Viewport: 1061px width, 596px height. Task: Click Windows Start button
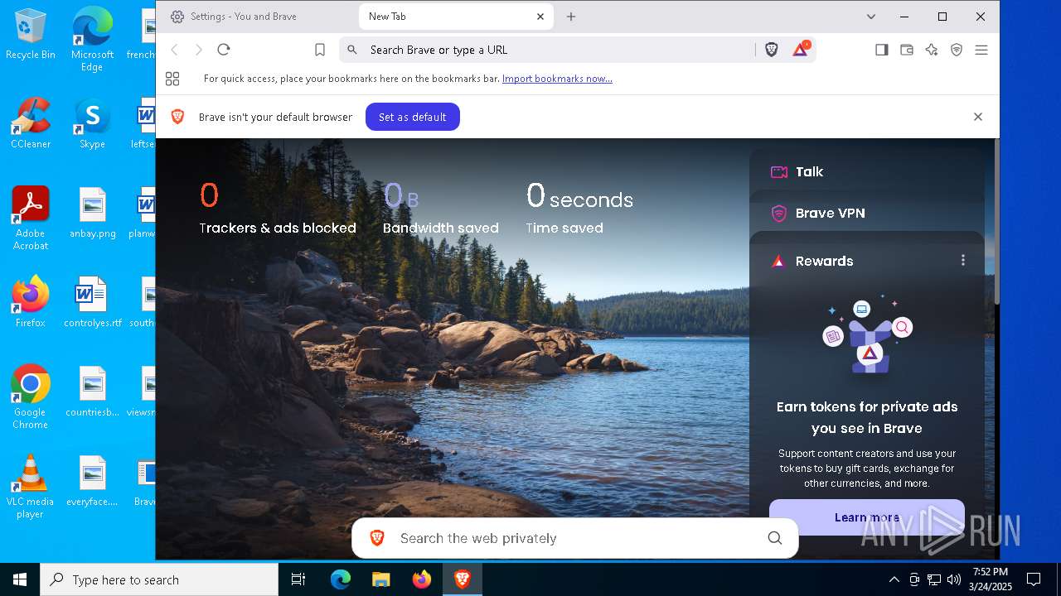point(20,579)
